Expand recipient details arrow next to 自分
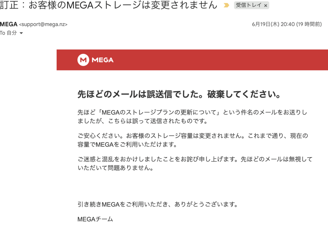This screenshot has width=328, height=232. click(x=21, y=33)
